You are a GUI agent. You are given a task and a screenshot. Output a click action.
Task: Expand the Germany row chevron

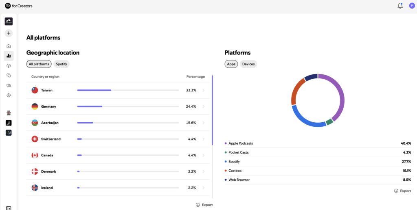(x=204, y=106)
